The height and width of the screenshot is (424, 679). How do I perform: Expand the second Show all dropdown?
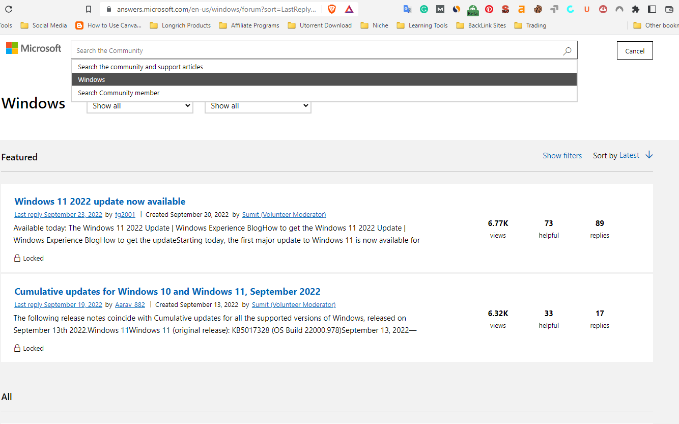(x=258, y=106)
